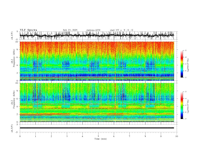The height and width of the screenshot is (153, 199).
Task: Click the "-3" tick on ch.1 color bar
Action: tap(185, 50)
